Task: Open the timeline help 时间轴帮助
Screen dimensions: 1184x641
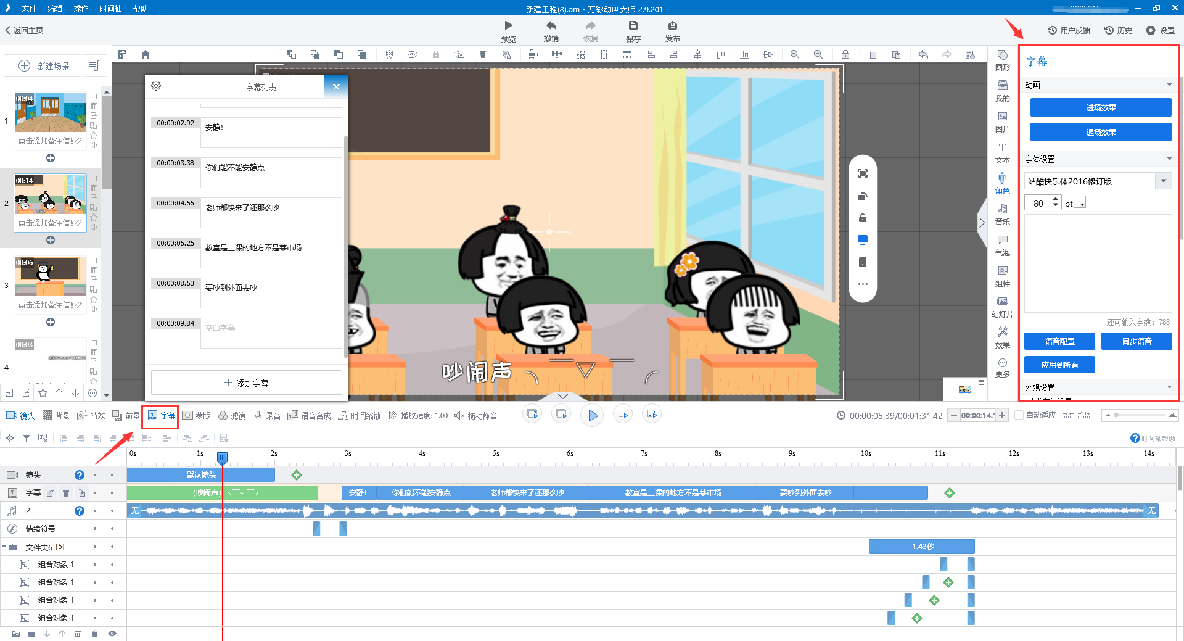Action: pos(1153,438)
